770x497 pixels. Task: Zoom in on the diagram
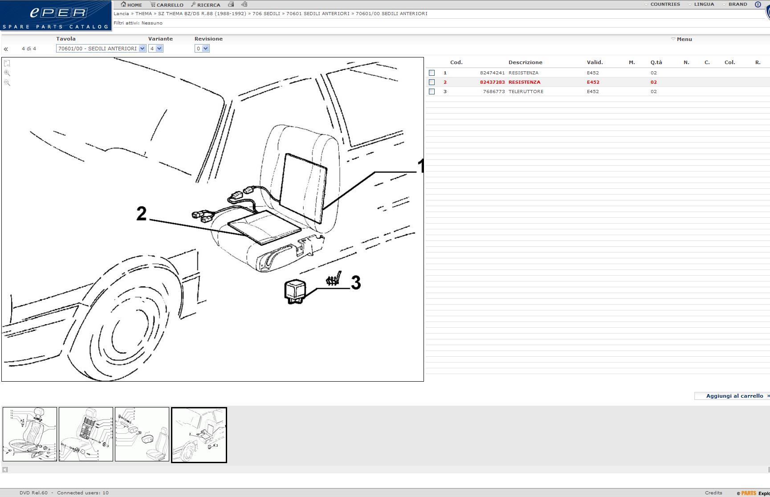click(7, 73)
